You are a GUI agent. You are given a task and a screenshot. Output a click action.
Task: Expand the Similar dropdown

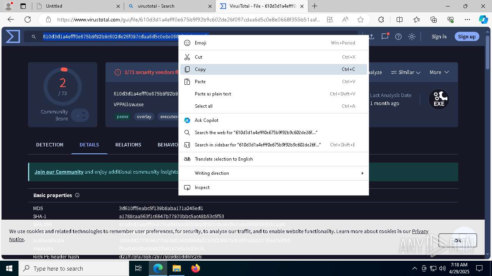click(x=406, y=72)
